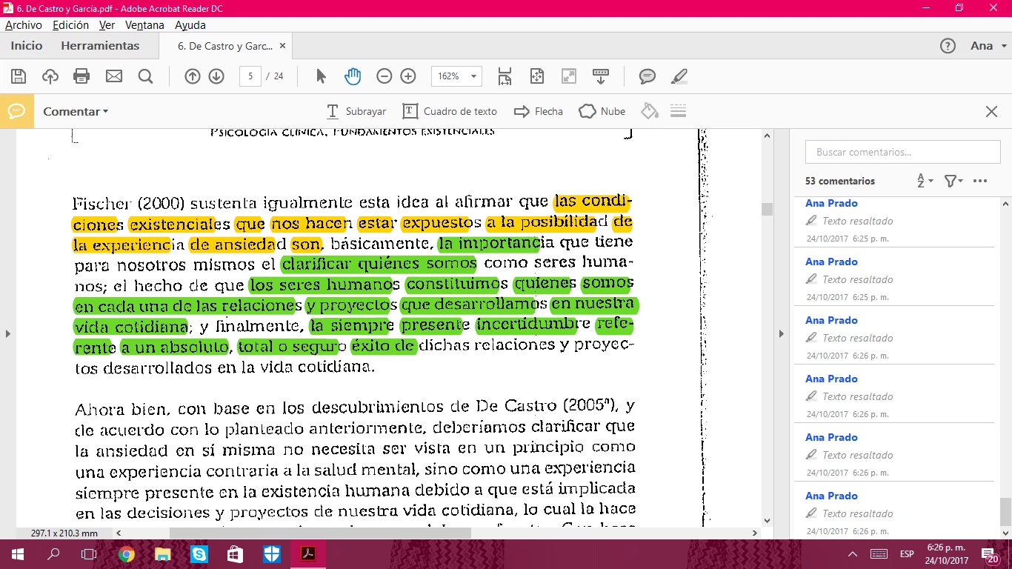Screen dimensions: 1012x569
Task: Click the Save file icon
Action: coord(19,76)
